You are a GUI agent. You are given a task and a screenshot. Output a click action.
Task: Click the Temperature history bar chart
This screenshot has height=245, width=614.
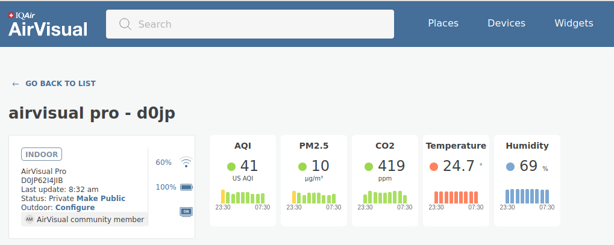[x=456, y=197]
